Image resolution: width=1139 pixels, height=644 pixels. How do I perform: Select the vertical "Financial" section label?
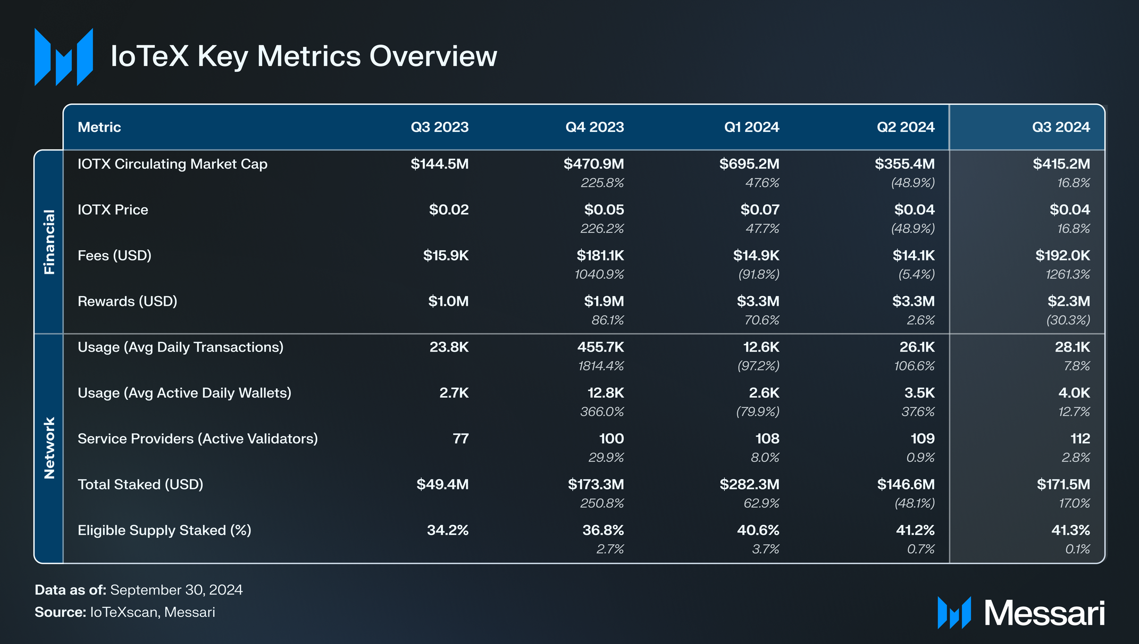pyautogui.click(x=49, y=242)
